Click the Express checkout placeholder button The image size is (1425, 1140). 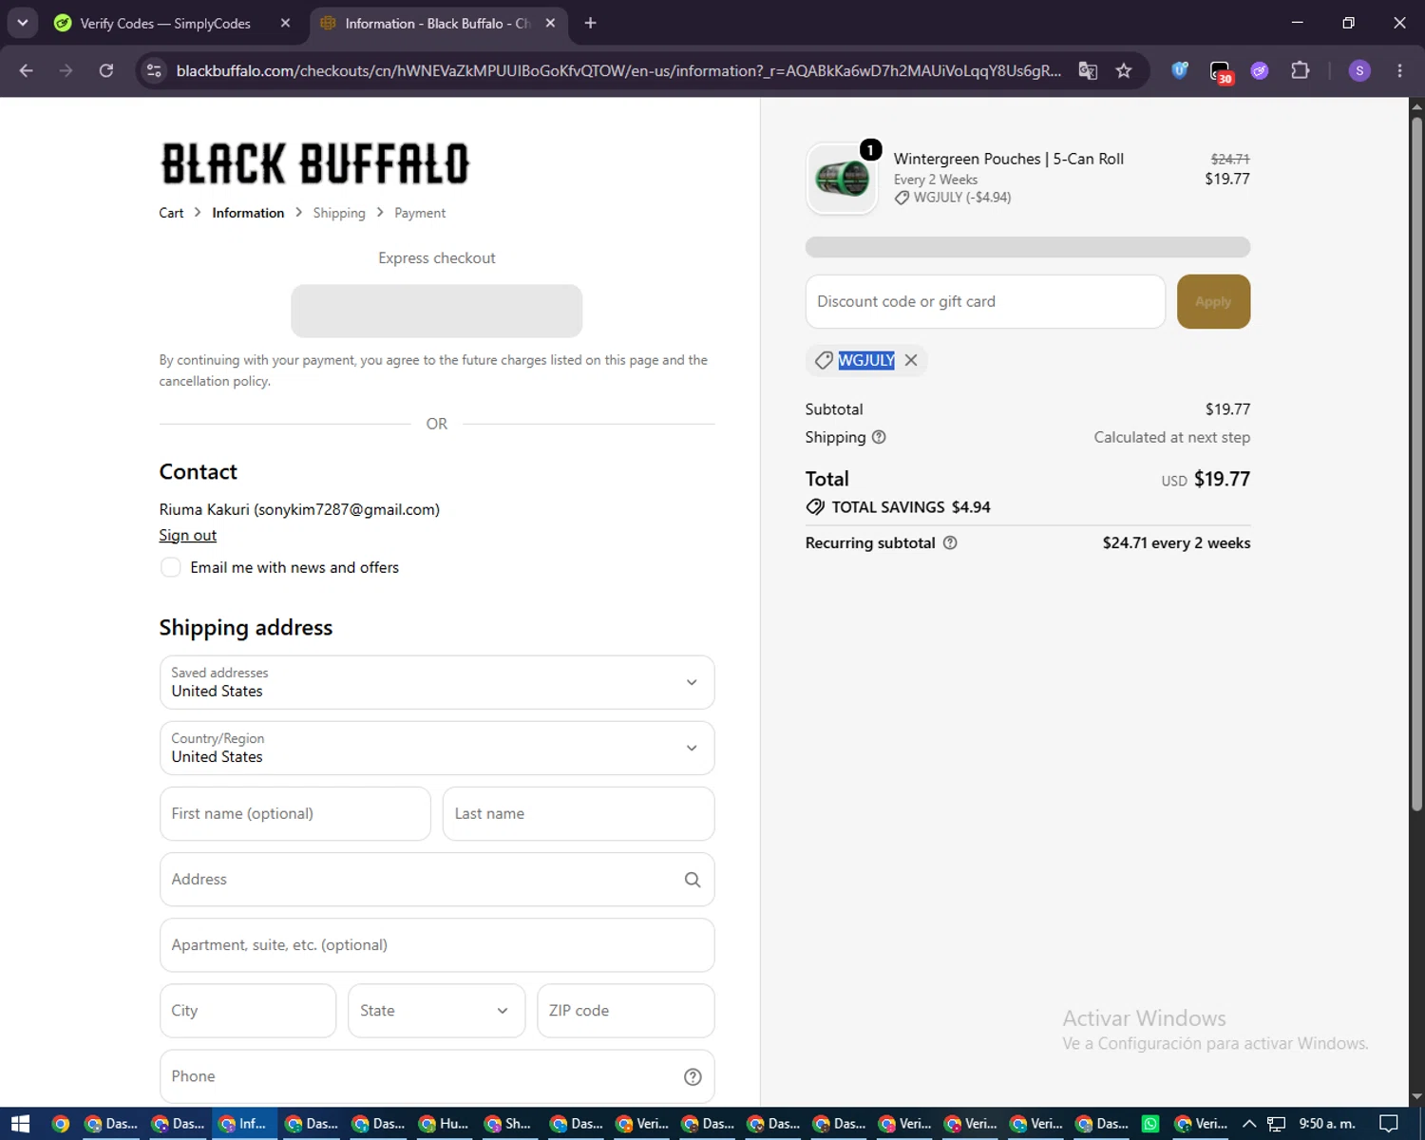(437, 311)
